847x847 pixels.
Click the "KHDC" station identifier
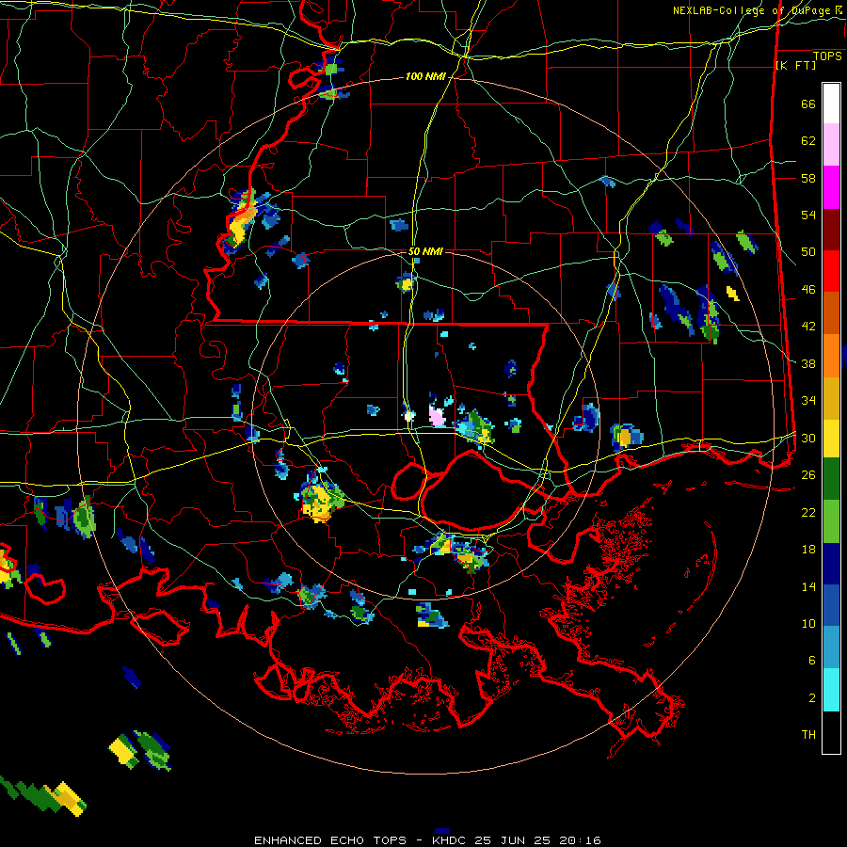(450, 840)
